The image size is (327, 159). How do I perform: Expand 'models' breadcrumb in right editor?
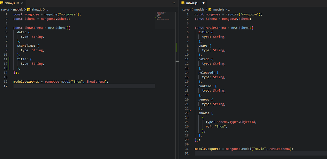[199, 10]
